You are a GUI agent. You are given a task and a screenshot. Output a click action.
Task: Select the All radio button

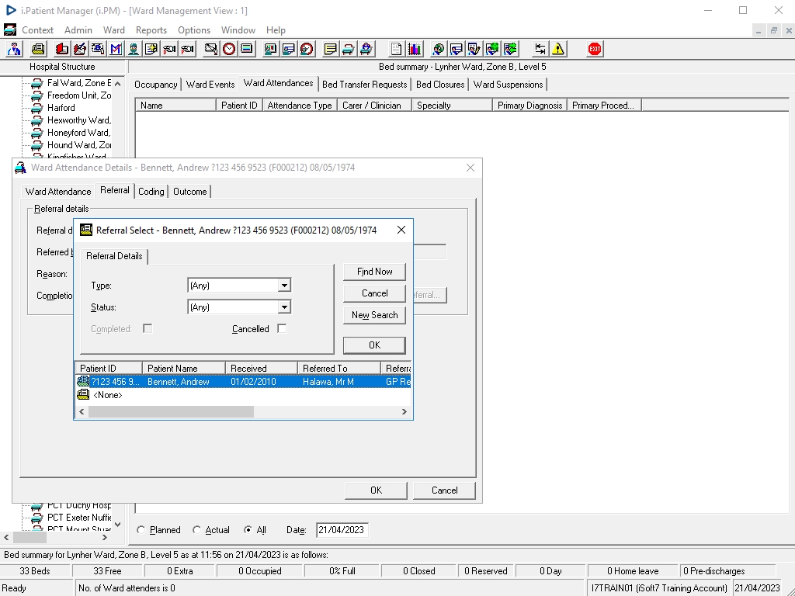tap(248, 530)
